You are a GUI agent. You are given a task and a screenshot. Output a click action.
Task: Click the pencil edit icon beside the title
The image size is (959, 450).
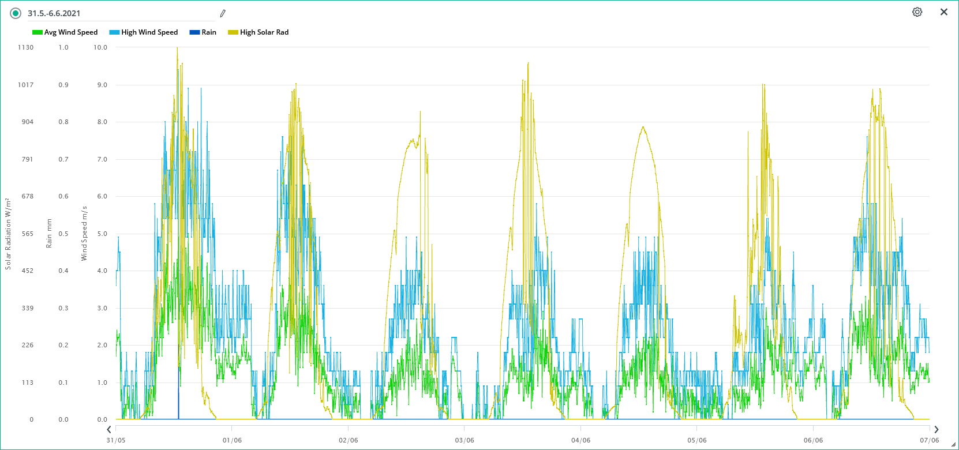point(223,13)
